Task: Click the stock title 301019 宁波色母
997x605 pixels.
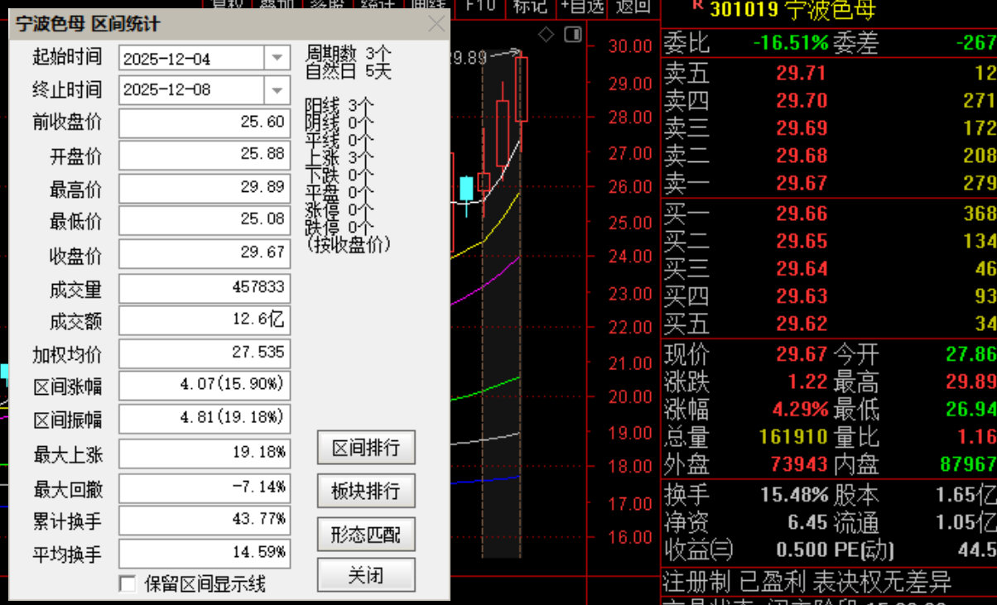Action: pyautogui.click(x=792, y=10)
